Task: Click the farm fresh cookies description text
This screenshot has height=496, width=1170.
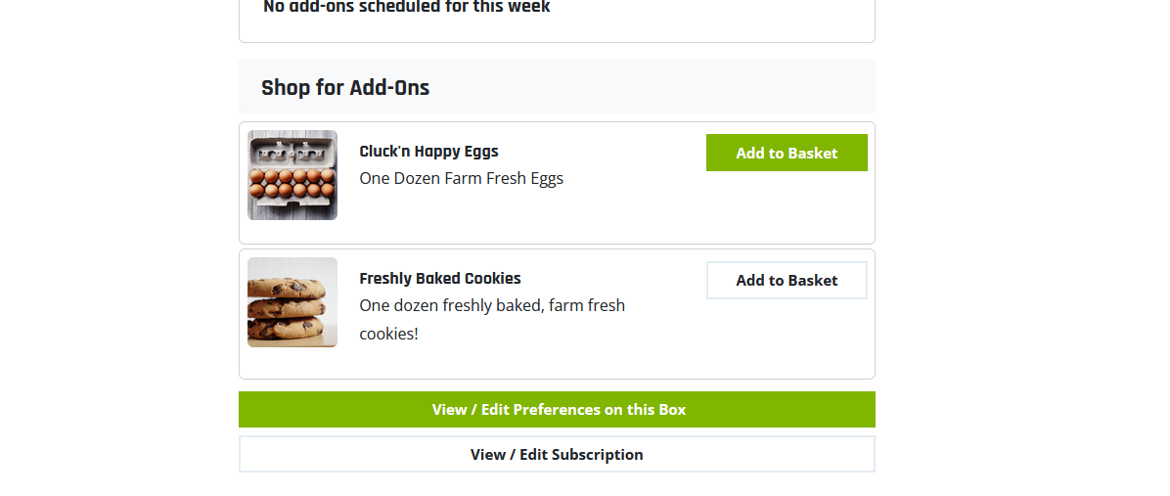Action: 492,319
